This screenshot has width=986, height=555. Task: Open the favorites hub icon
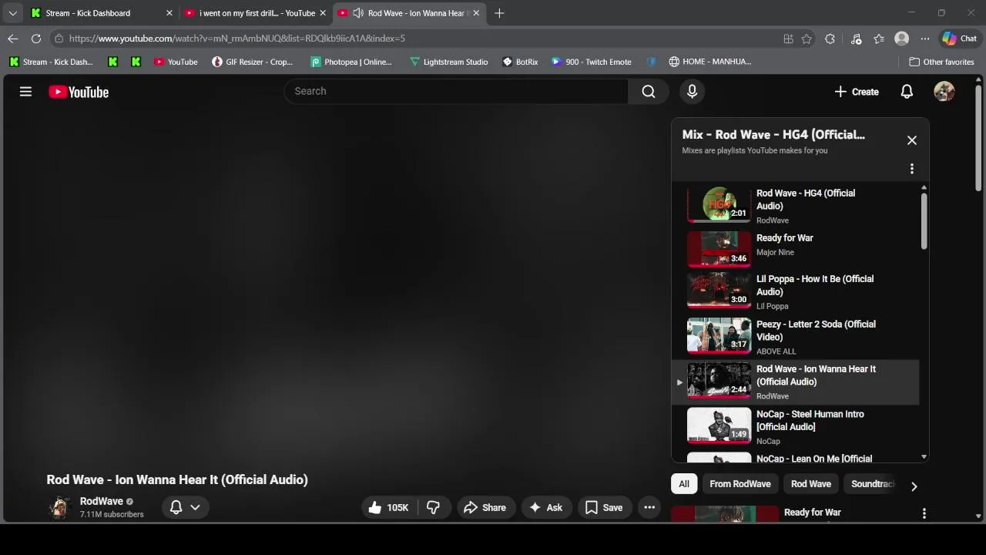[x=879, y=39]
